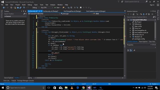Viewport: 160px width, 90px height.
Task: Click the Search Toolbox input field
Action: click(x=13, y=14)
